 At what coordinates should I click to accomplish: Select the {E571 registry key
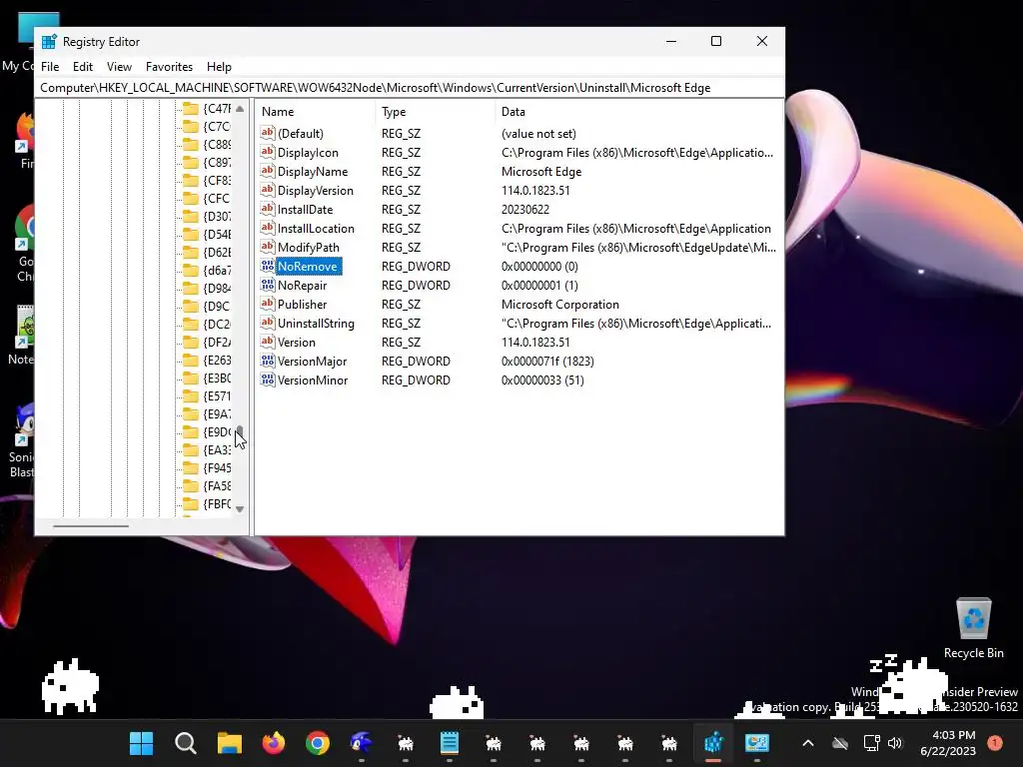(x=217, y=395)
